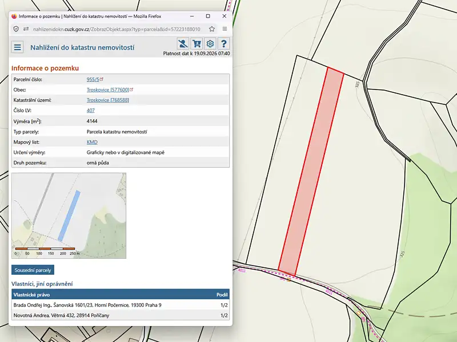This screenshot has width=457, height=342.
Task: Click the Vlastníci, jiní oprávnění heading
Action: [x=42, y=284]
